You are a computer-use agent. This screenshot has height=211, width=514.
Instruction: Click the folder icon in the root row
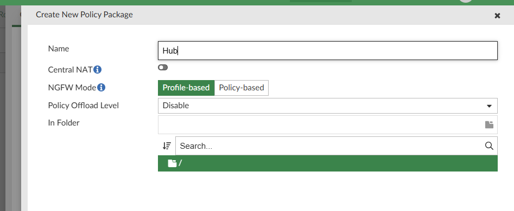coord(172,163)
